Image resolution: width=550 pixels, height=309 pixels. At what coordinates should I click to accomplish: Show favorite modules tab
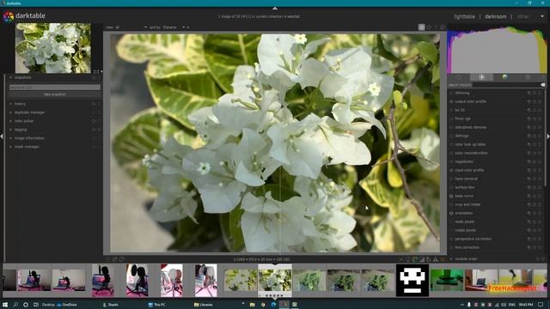pyautogui.click(x=481, y=77)
